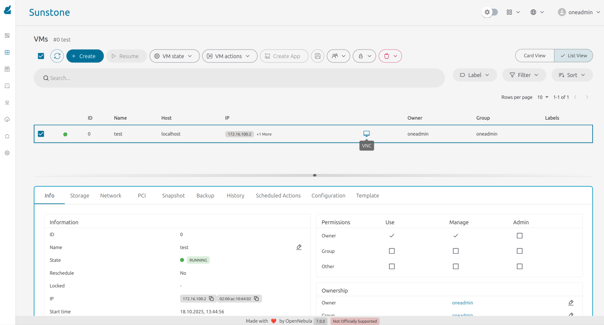Open the VM actions dropdown
The image size is (604, 325).
230,56
